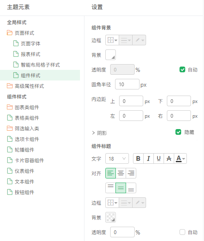Open the 组件背景 background color swatch
This screenshot has width=204, height=241.
[x=111, y=55]
